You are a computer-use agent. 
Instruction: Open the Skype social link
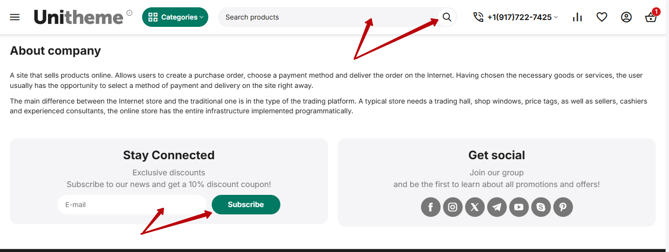point(541,207)
